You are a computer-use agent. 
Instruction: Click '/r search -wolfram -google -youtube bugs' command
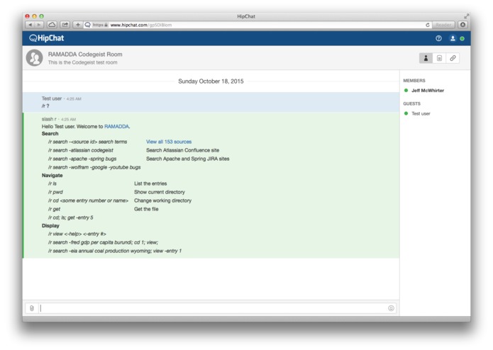pos(94,167)
